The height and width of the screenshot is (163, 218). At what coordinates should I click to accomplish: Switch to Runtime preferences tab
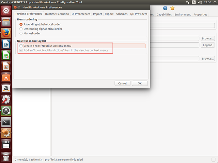(x=29, y=14)
